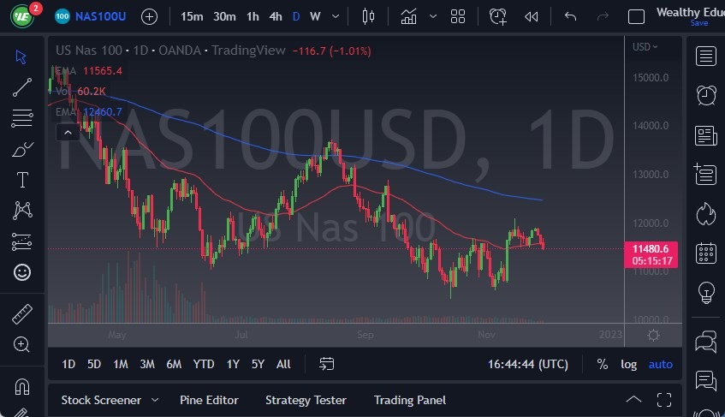This screenshot has height=417, width=725.
Task: Select the daily D timeframe
Action: tap(296, 16)
